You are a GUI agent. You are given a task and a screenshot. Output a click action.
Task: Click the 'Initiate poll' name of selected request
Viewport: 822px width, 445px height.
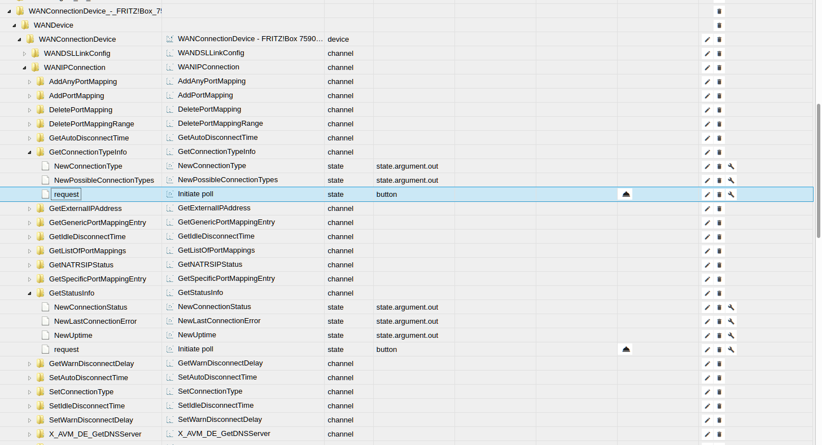point(195,194)
